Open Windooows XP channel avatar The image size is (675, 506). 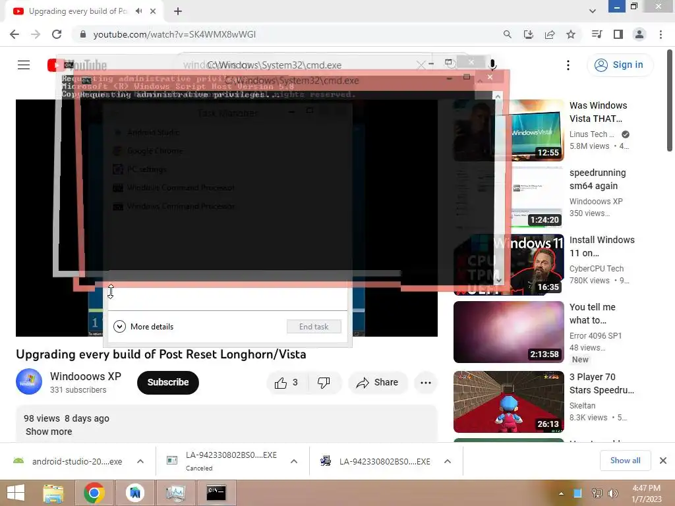pyautogui.click(x=29, y=381)
